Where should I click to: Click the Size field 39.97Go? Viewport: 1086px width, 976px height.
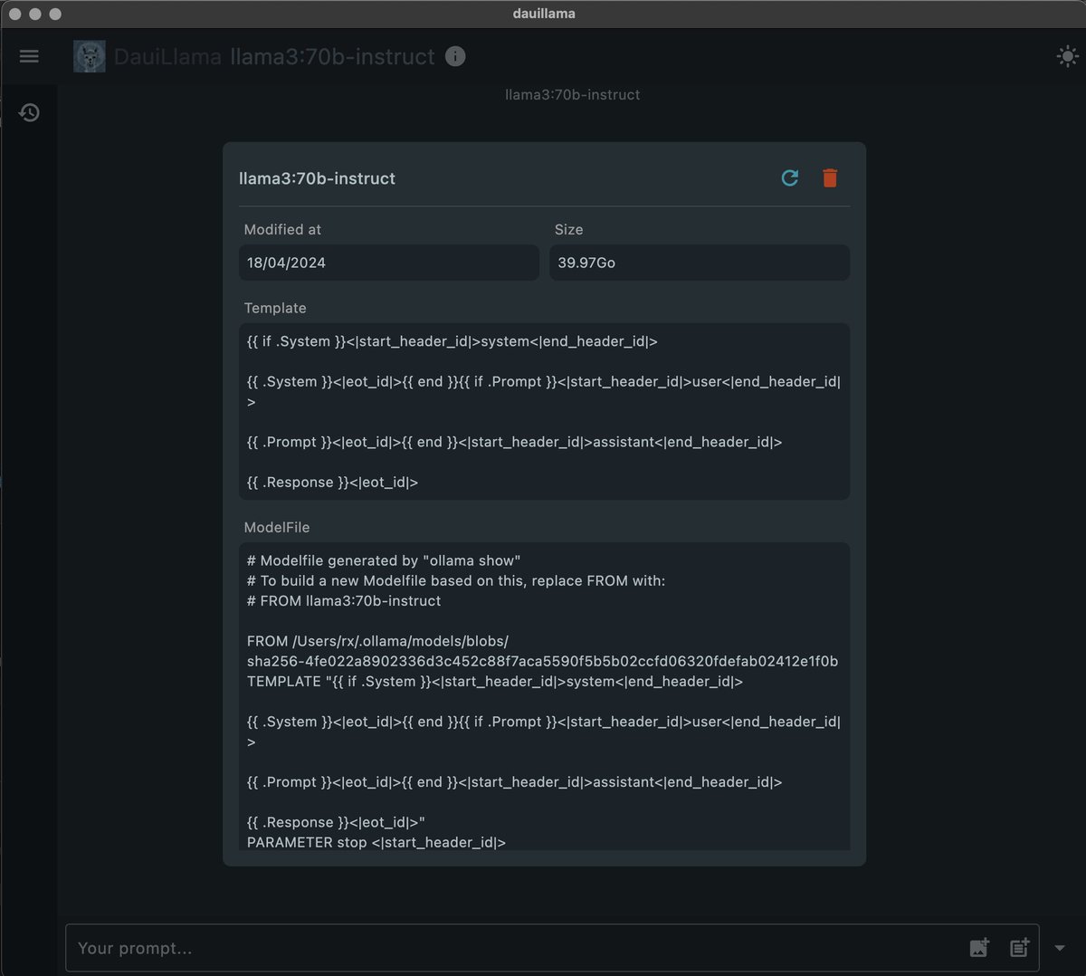pyautogui.click(x=700, y=263)
